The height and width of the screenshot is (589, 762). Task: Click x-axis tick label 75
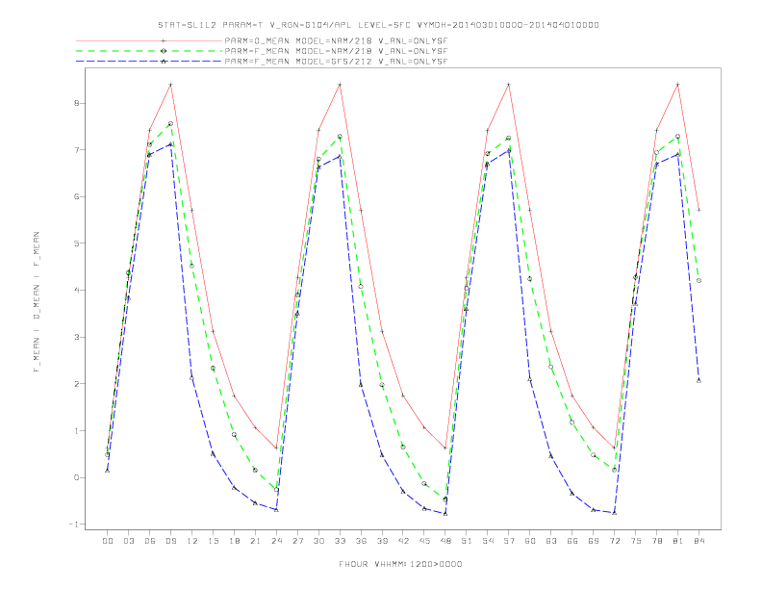pos(636,541)
